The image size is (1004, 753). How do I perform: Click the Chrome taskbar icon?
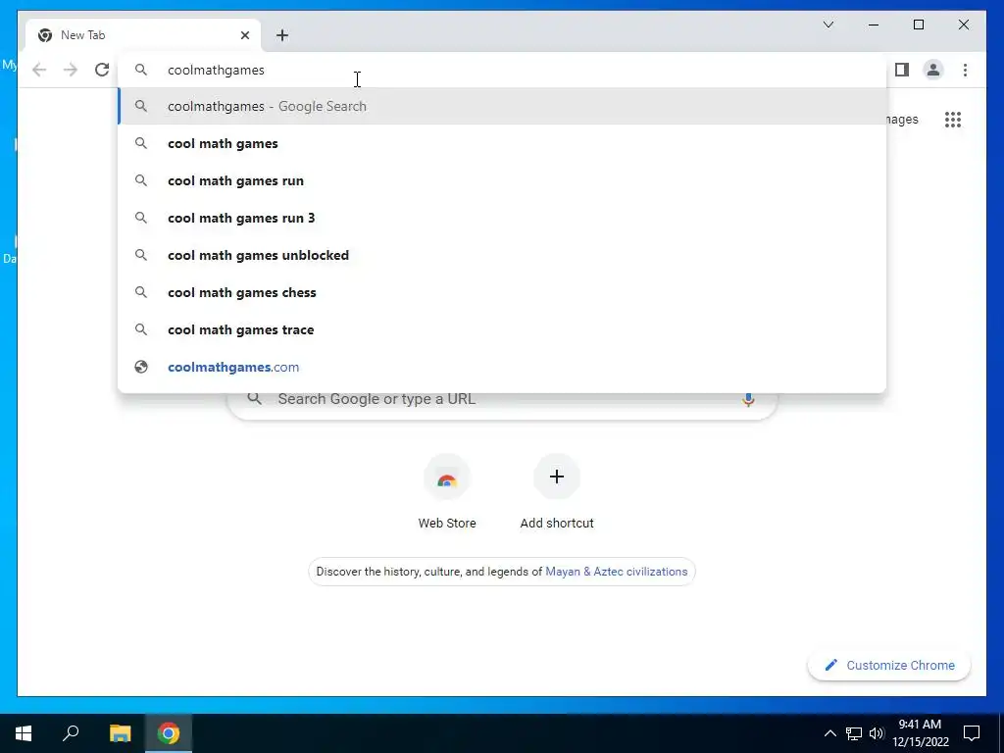coord(169,733)
